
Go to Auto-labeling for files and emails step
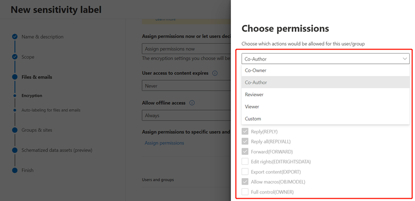pos(51,110)
